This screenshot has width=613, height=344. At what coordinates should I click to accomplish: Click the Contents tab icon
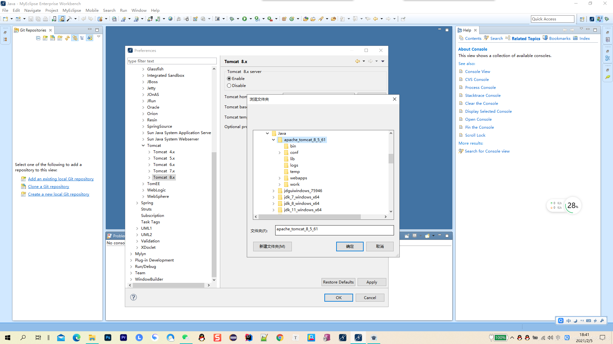tap(461, 38)
